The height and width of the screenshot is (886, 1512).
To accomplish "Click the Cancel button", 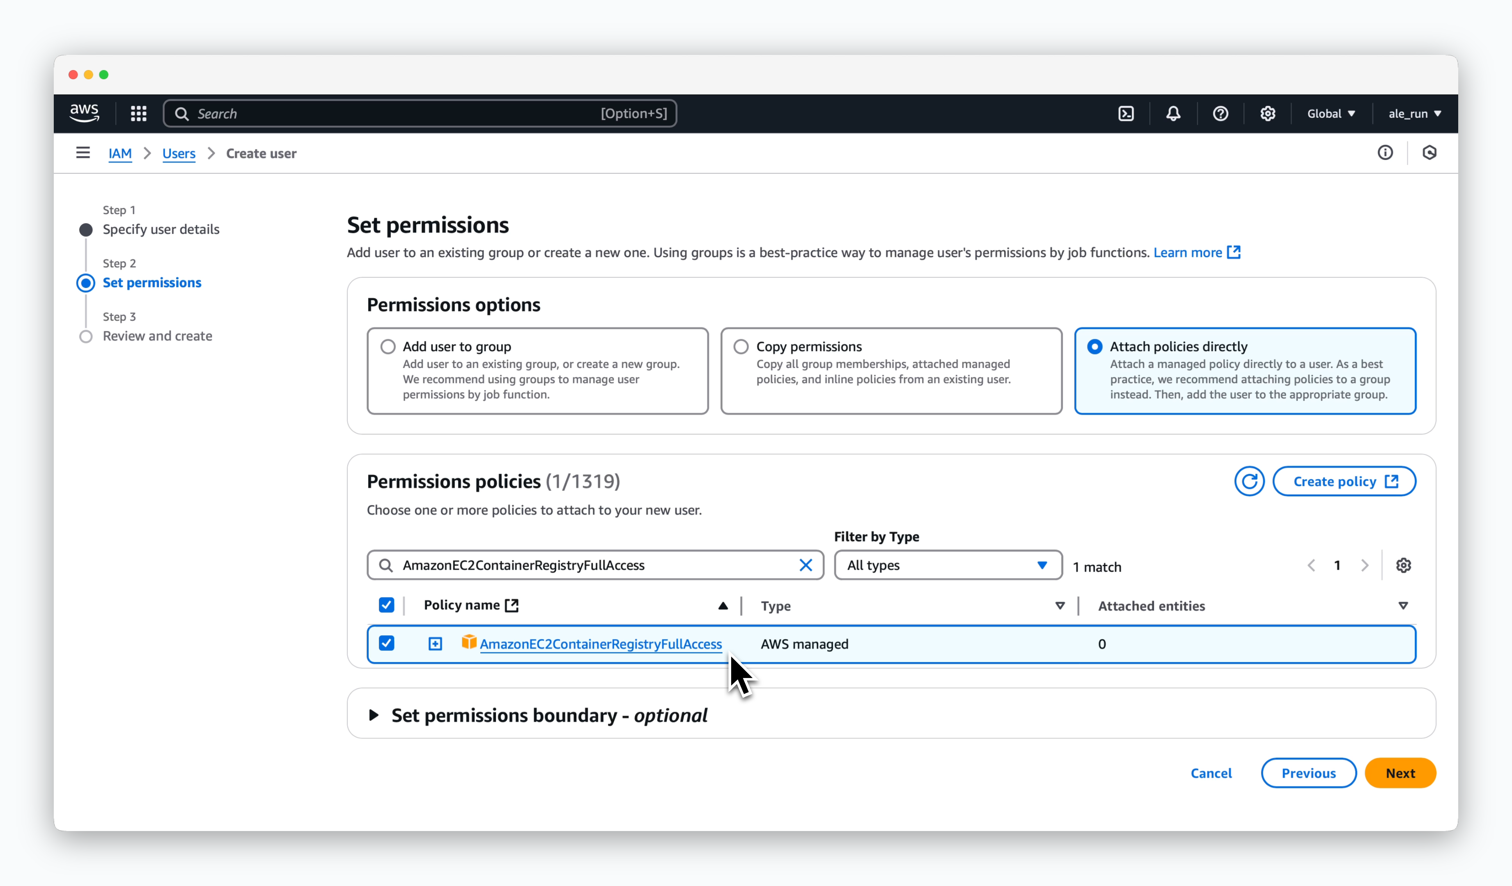I will [1211, 773].
